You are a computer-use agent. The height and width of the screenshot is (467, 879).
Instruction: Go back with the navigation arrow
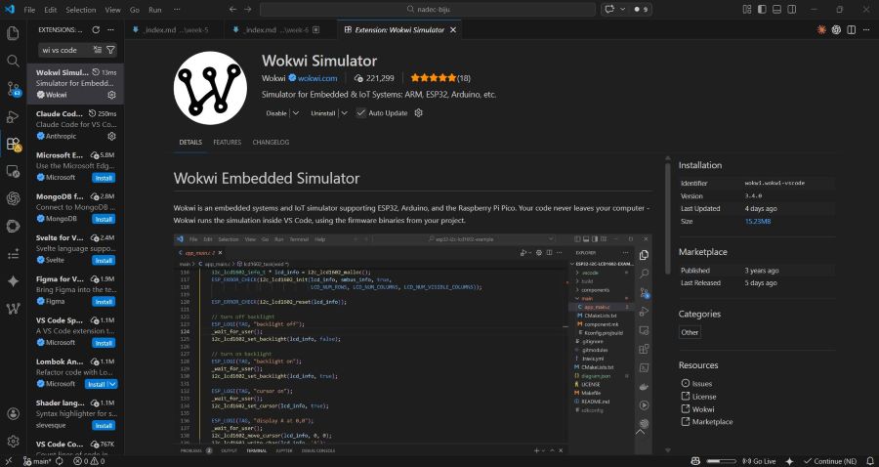click(x=233, y=10)
